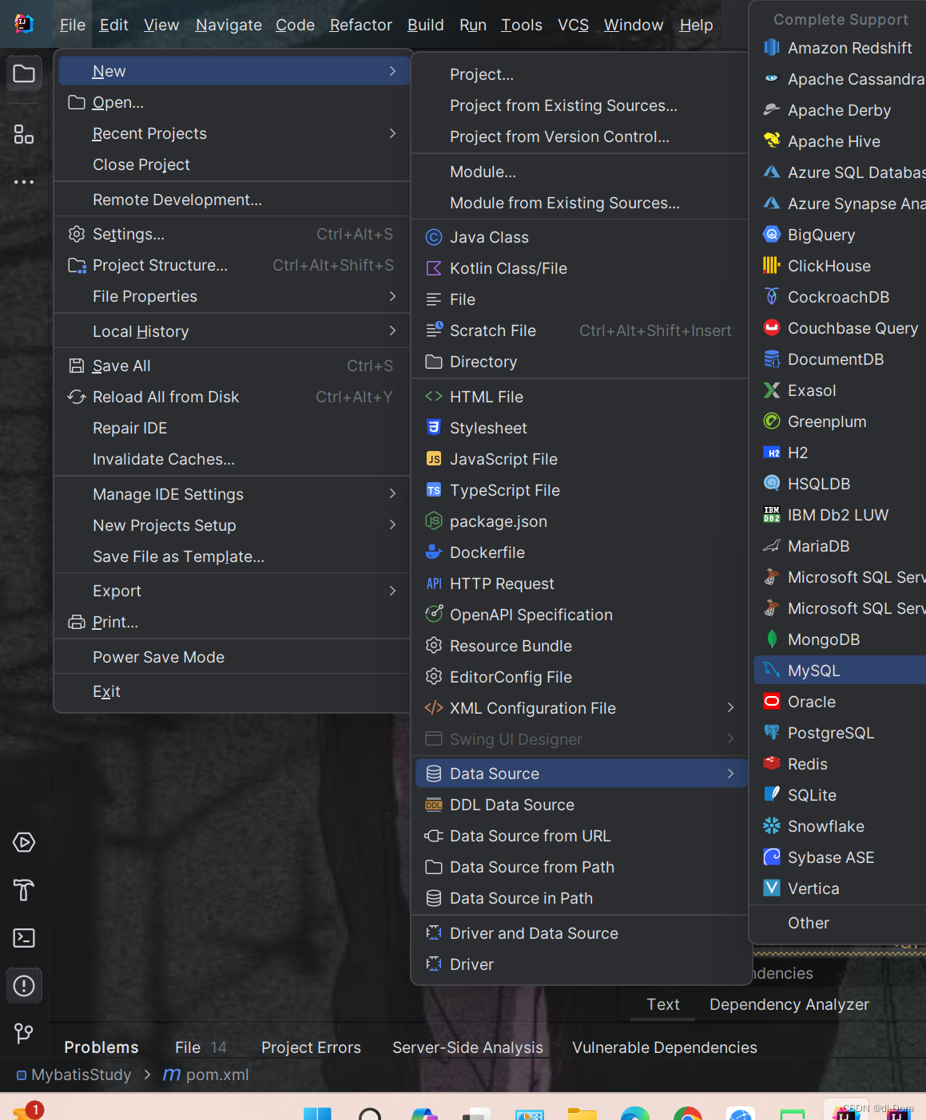This screenshot has height=1120, width=926.
Task: Select Driver and Data Source entry
Action: [580, 933]
